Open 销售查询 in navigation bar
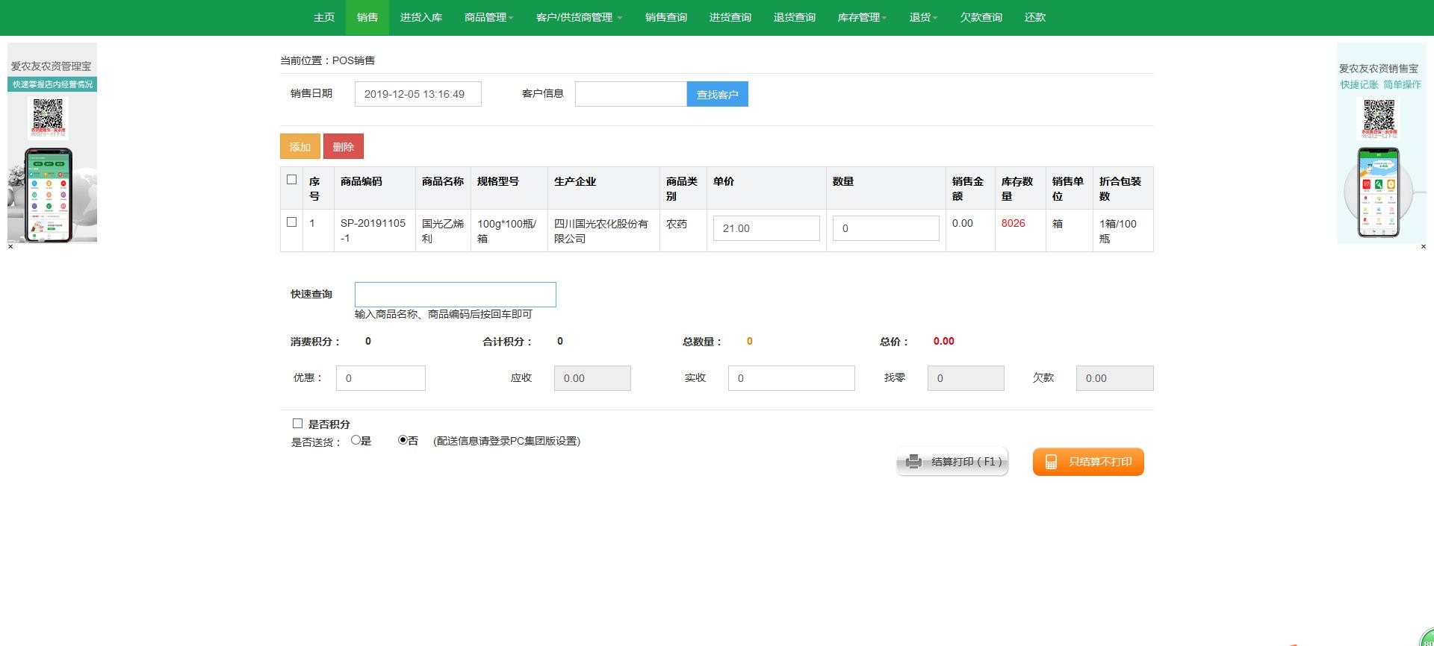 coord(666,17)
